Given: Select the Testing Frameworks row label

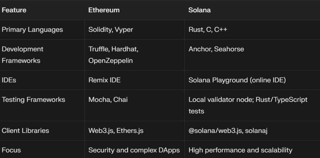Looking at the screenshot, I should click(x=33, y=100).
